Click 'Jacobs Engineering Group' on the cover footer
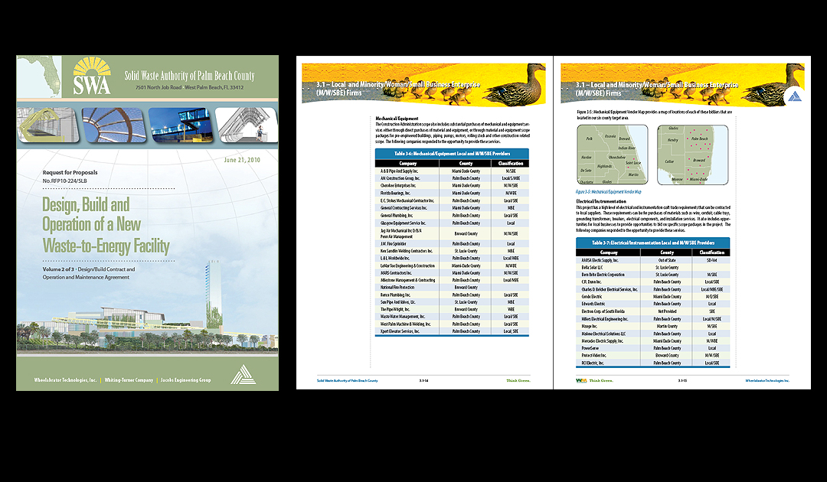Image resolution: width=827 pixels, height=482 pixels. (185, 379)
